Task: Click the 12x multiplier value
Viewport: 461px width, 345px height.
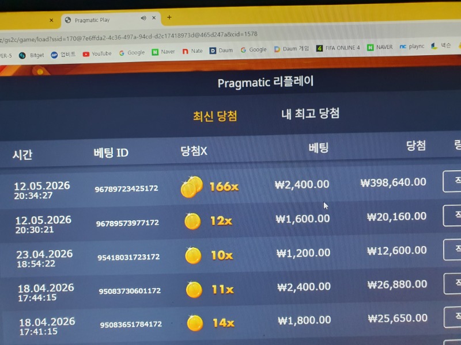Action: tap(221, 221)
